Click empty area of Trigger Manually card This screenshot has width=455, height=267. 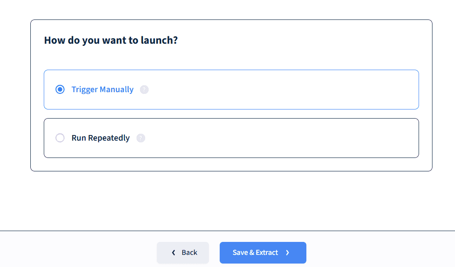(282, 90)
